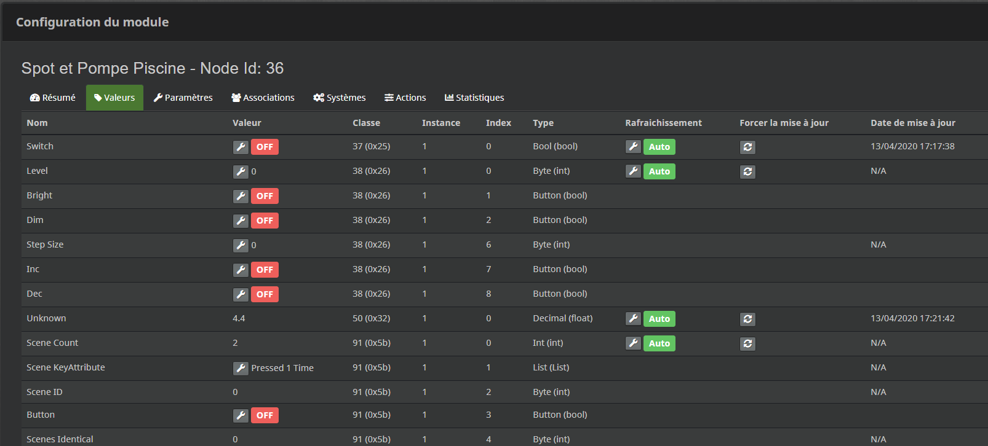The image size is (988, 446).
Task: Switch to the Associations tab
Action: (x=263, y=98)
